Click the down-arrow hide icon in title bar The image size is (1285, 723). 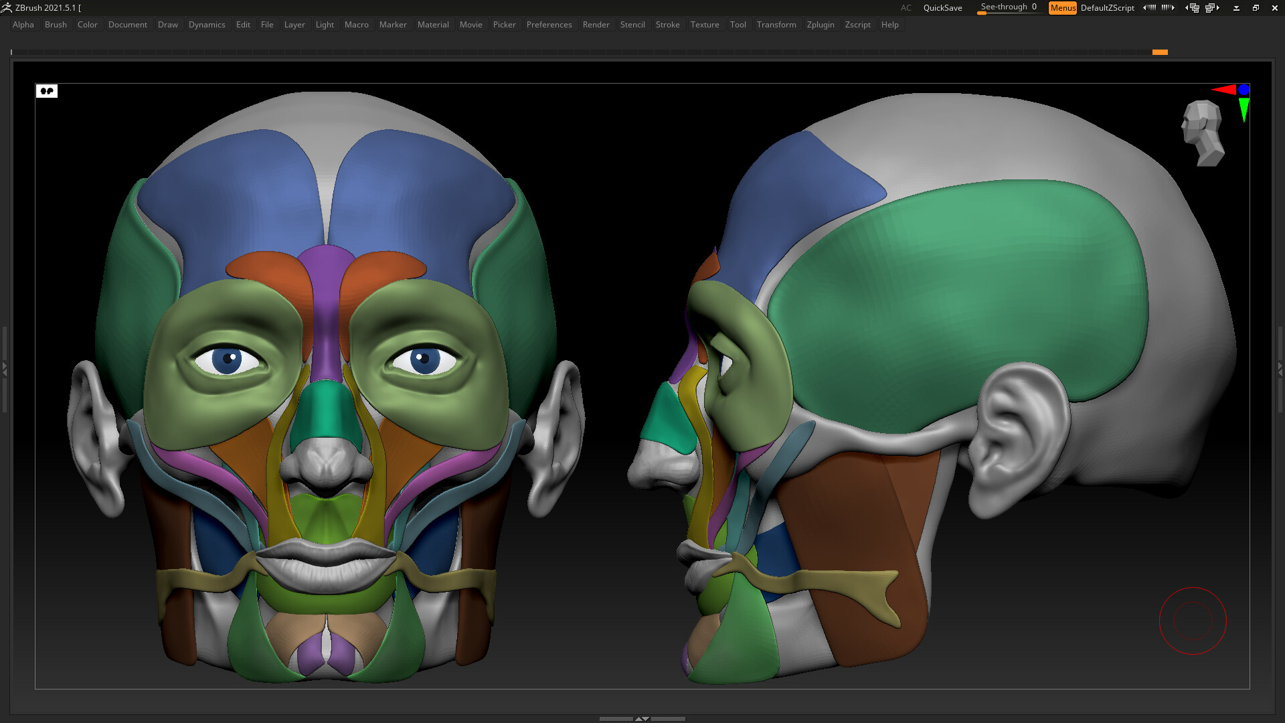pyautogui.click(x=1237, y=7)
